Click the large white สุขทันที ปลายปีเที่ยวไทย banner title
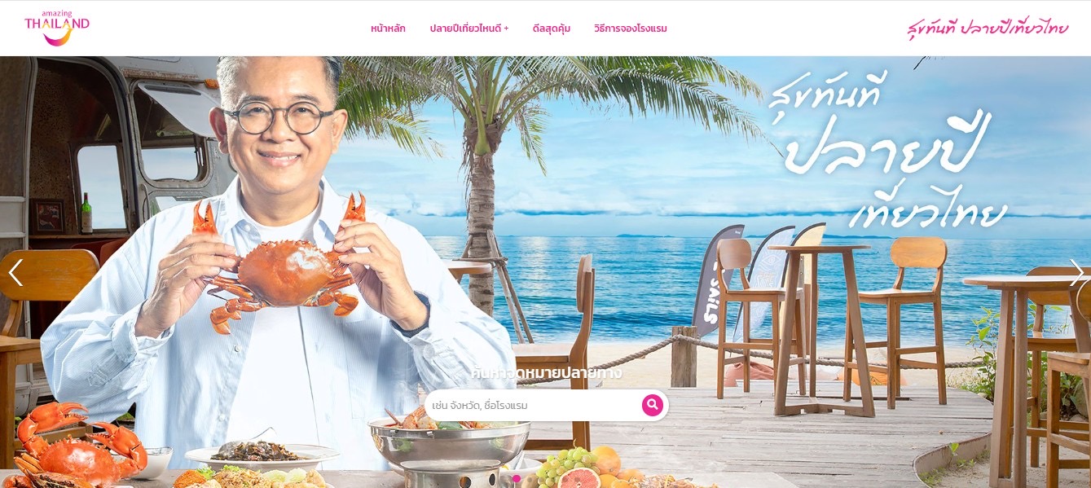Viewport: 1091px width, 488px height. 888,151
